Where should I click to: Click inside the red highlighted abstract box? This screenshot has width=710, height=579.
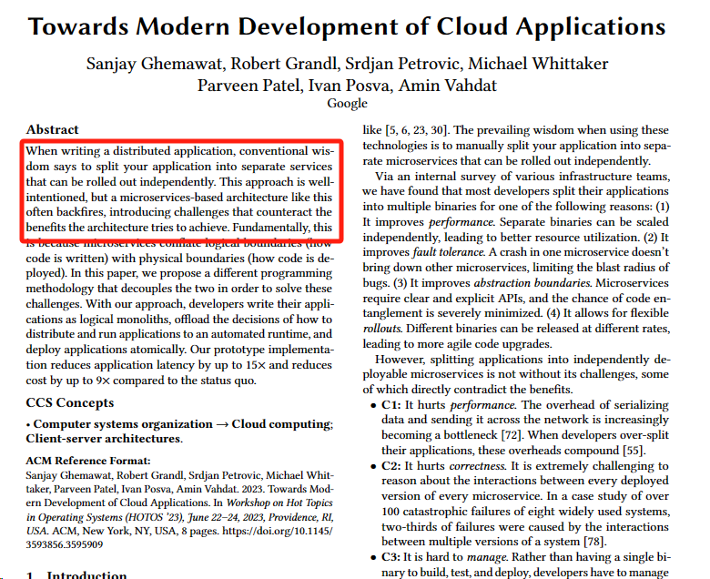pos(181,190)
